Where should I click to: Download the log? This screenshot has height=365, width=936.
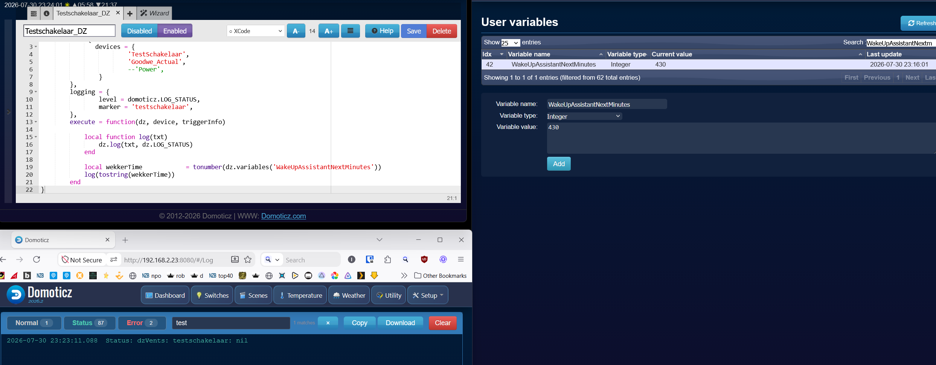point(400,323)
